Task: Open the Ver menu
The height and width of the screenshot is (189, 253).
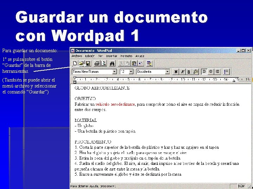Action: pyautogui.click(x=100, y=56)
